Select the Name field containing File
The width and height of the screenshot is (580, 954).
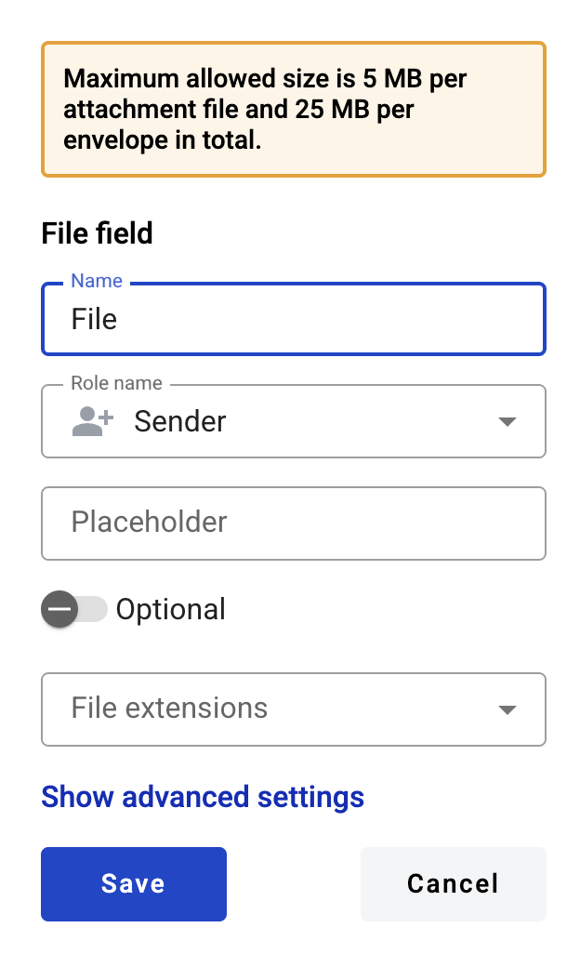(x=294, y=318)
